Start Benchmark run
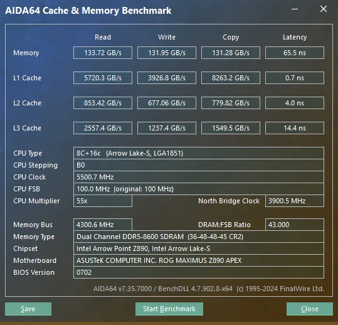Viewport: 338px width, 325px height. click(x=169, y=309)
